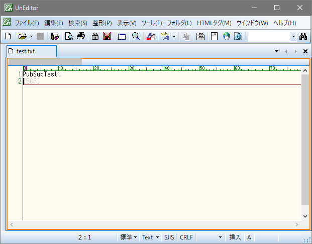
Task: Close the current tab with X button
Action: coord(305,51)
